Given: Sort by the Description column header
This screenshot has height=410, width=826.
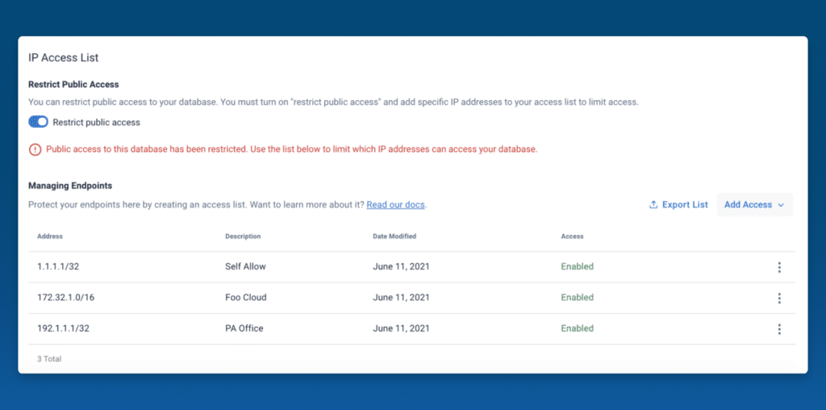Looking at the screenshot, I should coord(243,236).
